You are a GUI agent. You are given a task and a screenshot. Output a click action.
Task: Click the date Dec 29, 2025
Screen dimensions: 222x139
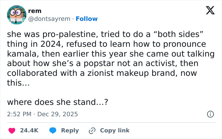tap(57, 114)
